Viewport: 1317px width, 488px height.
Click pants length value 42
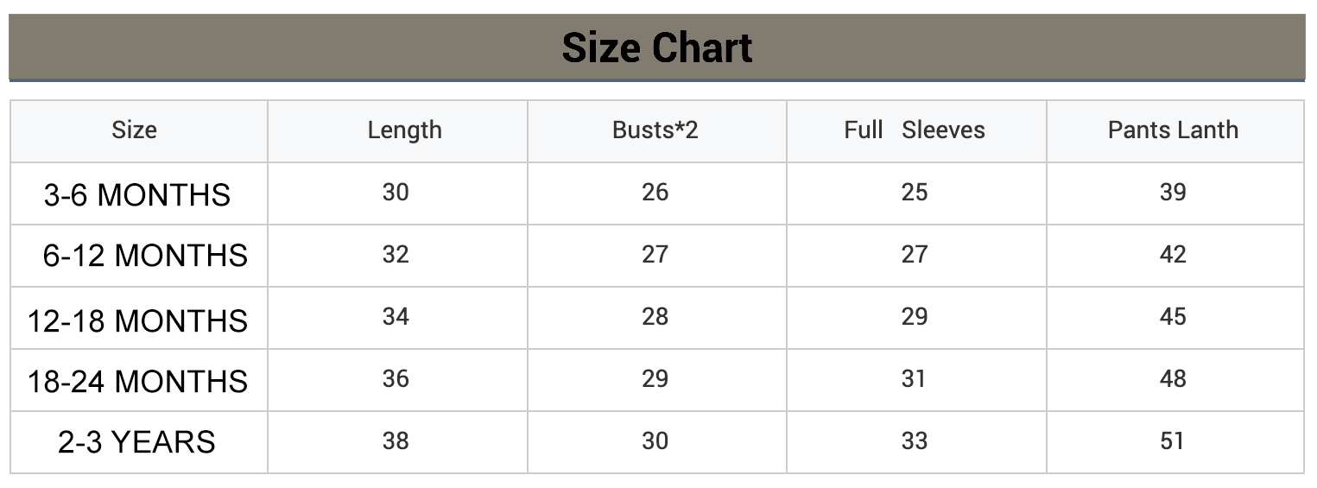coord(1173,254)
